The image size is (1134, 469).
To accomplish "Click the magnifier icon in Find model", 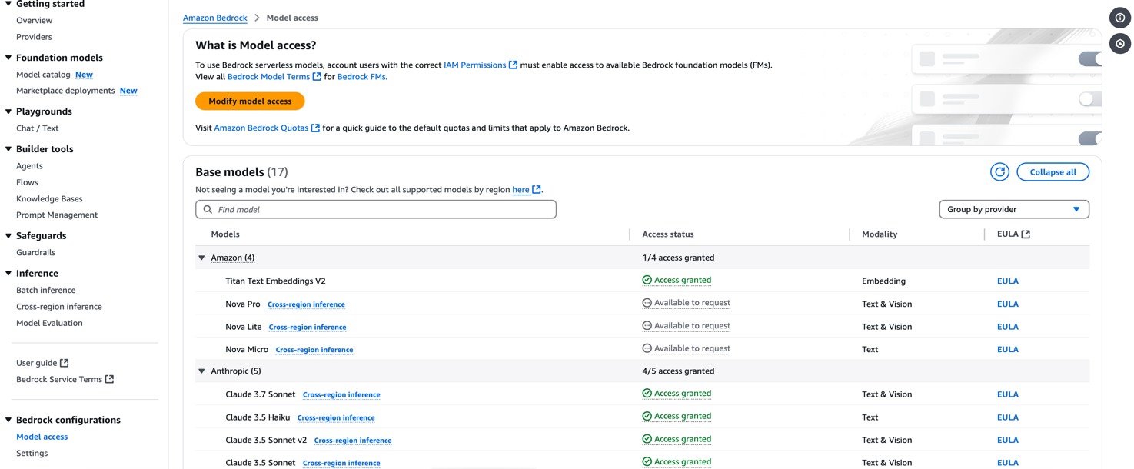I will coord(208,209).
